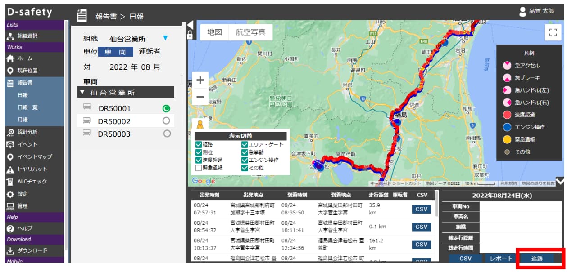The height and width of the screenshot is (272, 567).
Task: Click the レポート button
Action: tap(501, 259)
